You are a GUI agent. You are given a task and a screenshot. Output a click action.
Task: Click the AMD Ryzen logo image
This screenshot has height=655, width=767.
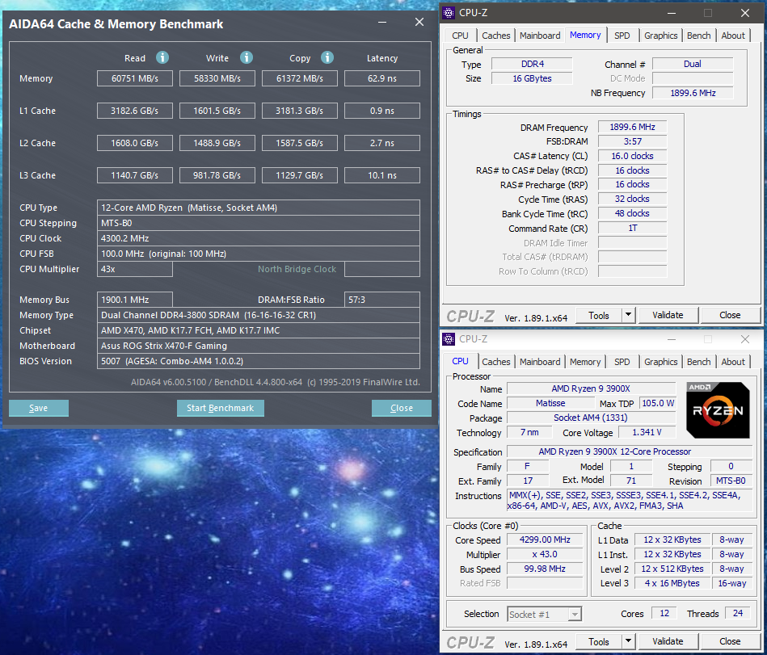click(x=718, y=410)
